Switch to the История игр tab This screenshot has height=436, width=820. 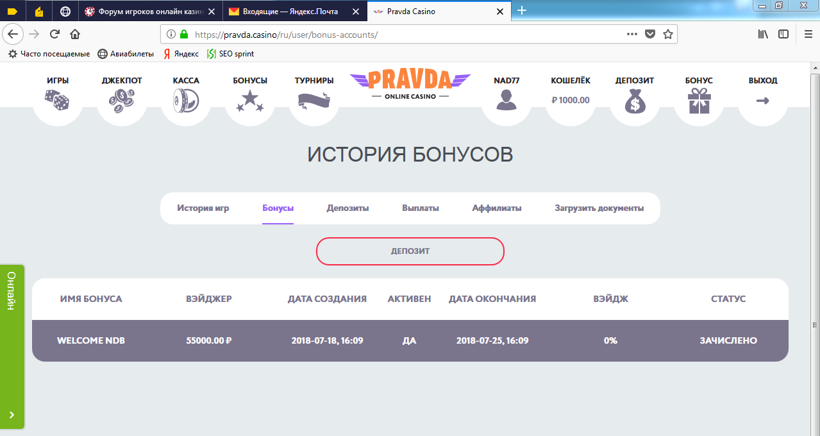[203, 208]
